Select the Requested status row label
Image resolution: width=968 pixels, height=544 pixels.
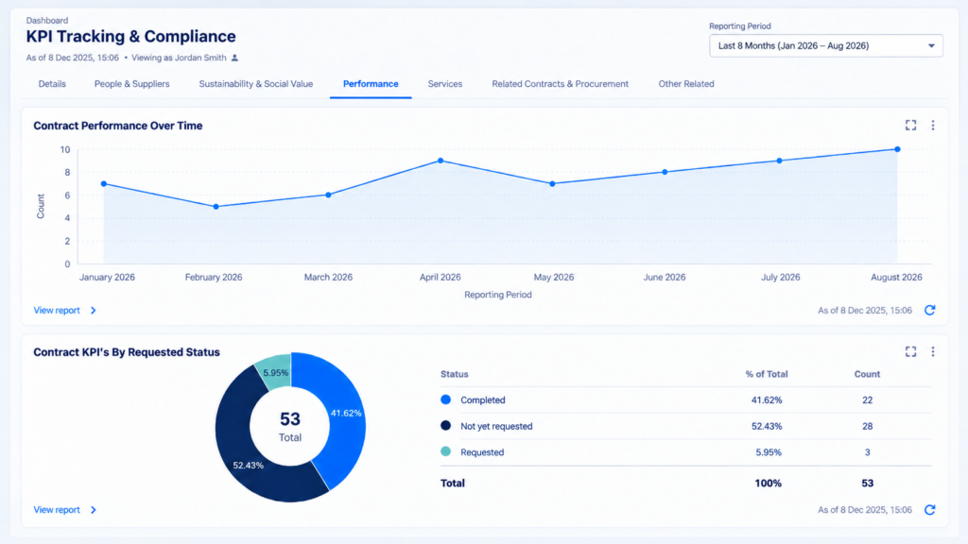(482, 452)
